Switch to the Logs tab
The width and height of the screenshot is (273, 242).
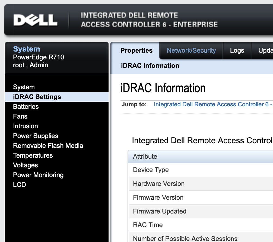pos(237,50)
